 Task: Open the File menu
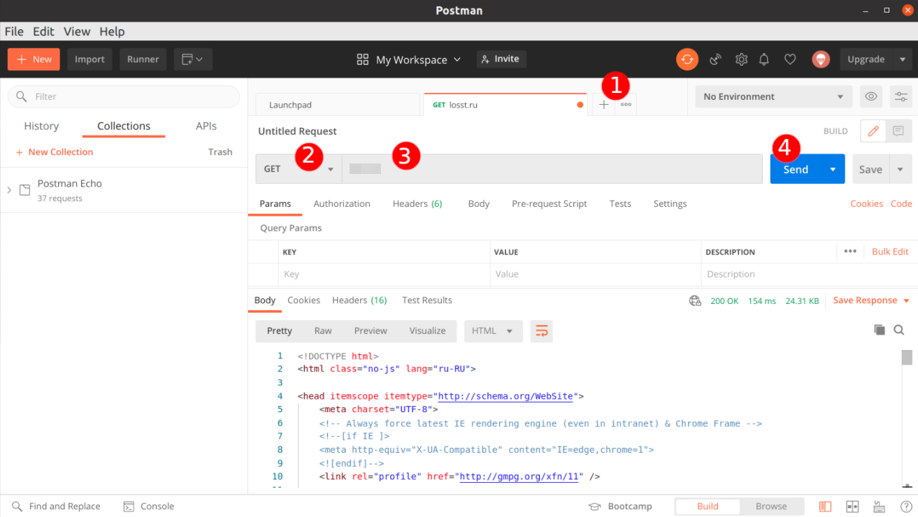click(14, 31)
